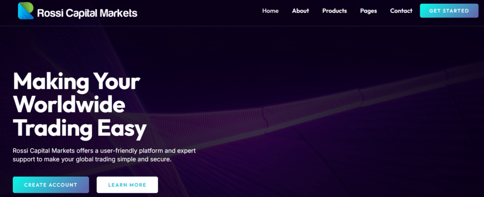Go to the Home nav item
This screenshot has width=484, height=197.
[x=270, y=11]
